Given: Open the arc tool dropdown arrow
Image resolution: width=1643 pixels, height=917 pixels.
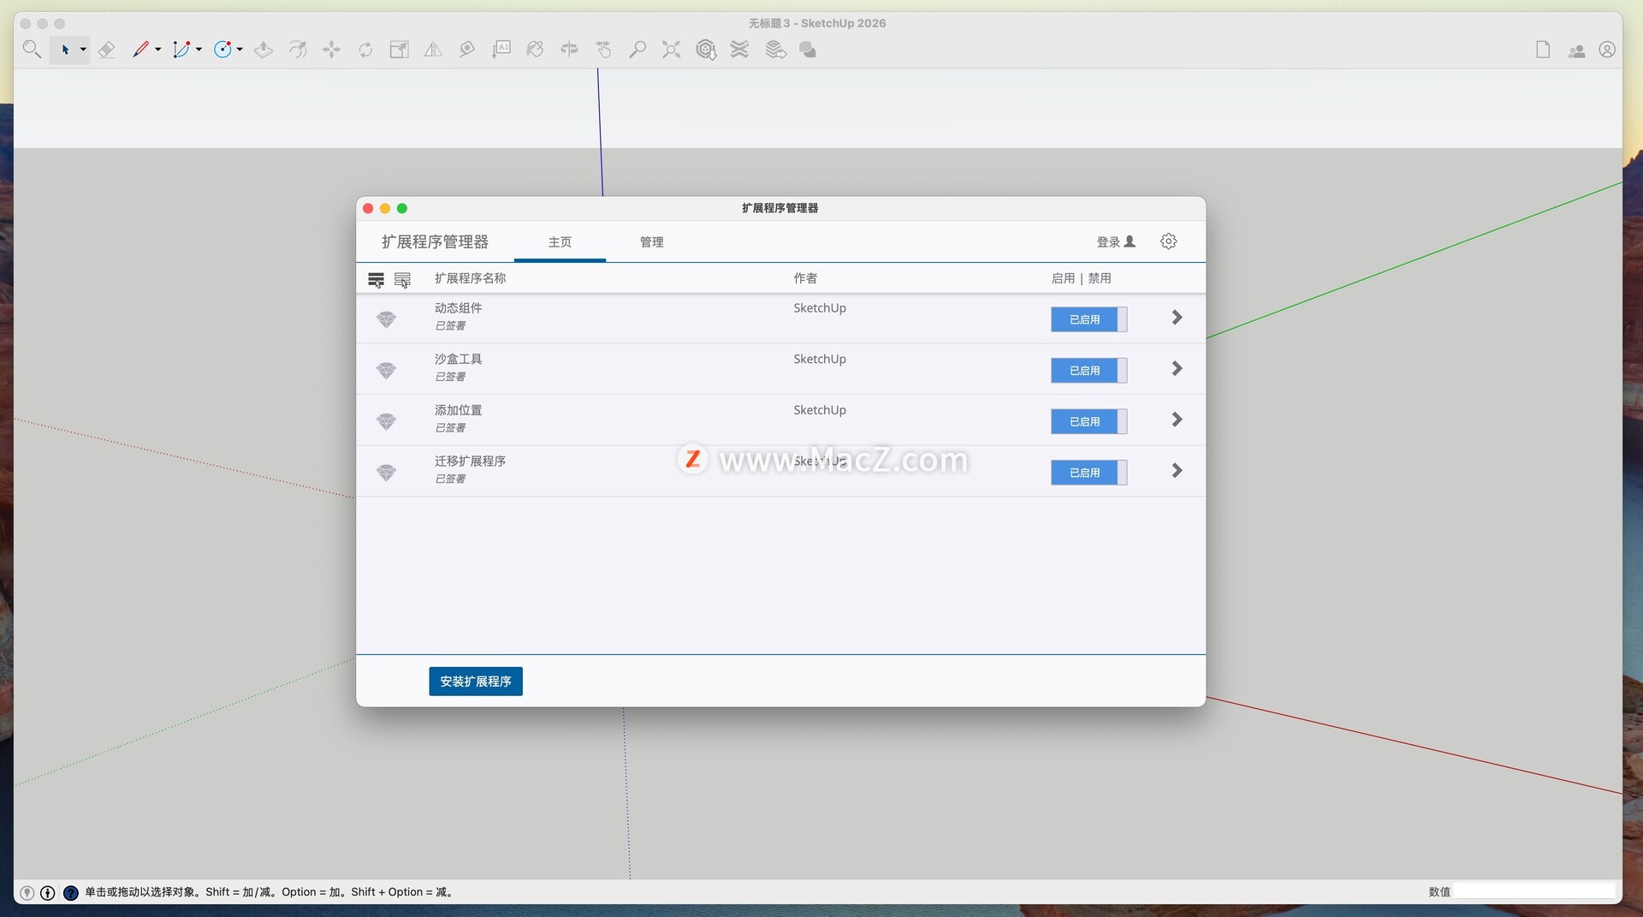Looking at the screenshot, I should pos(199,50).
